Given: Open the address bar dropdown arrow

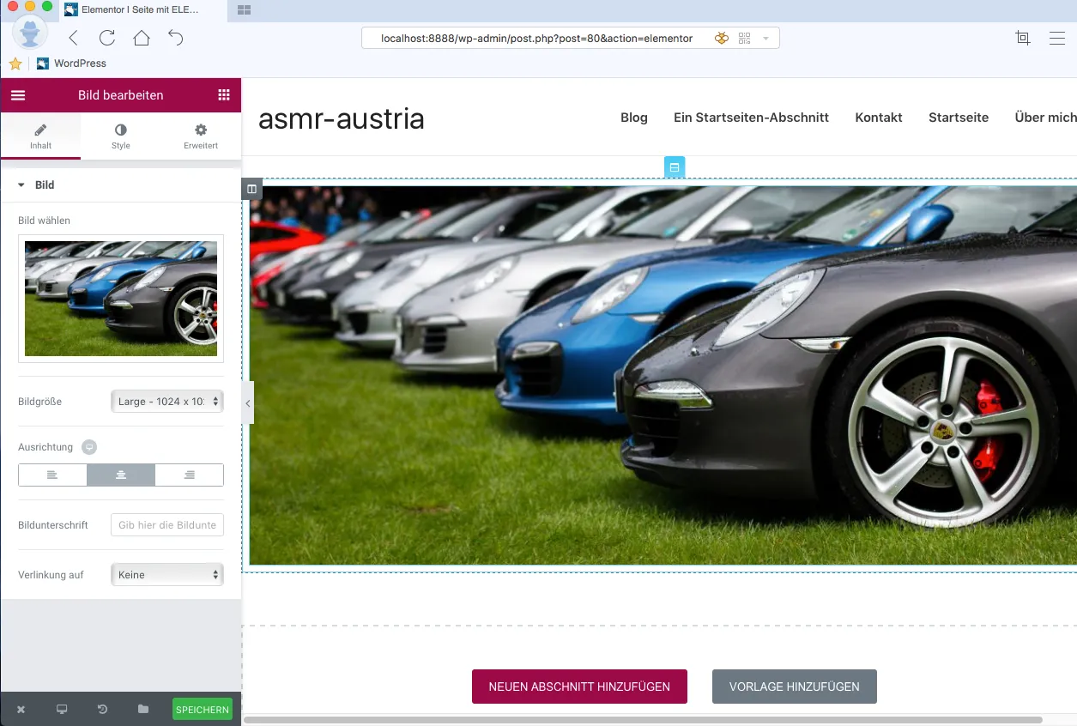Looking at the screenshot, I should click(x=765, y=39).
